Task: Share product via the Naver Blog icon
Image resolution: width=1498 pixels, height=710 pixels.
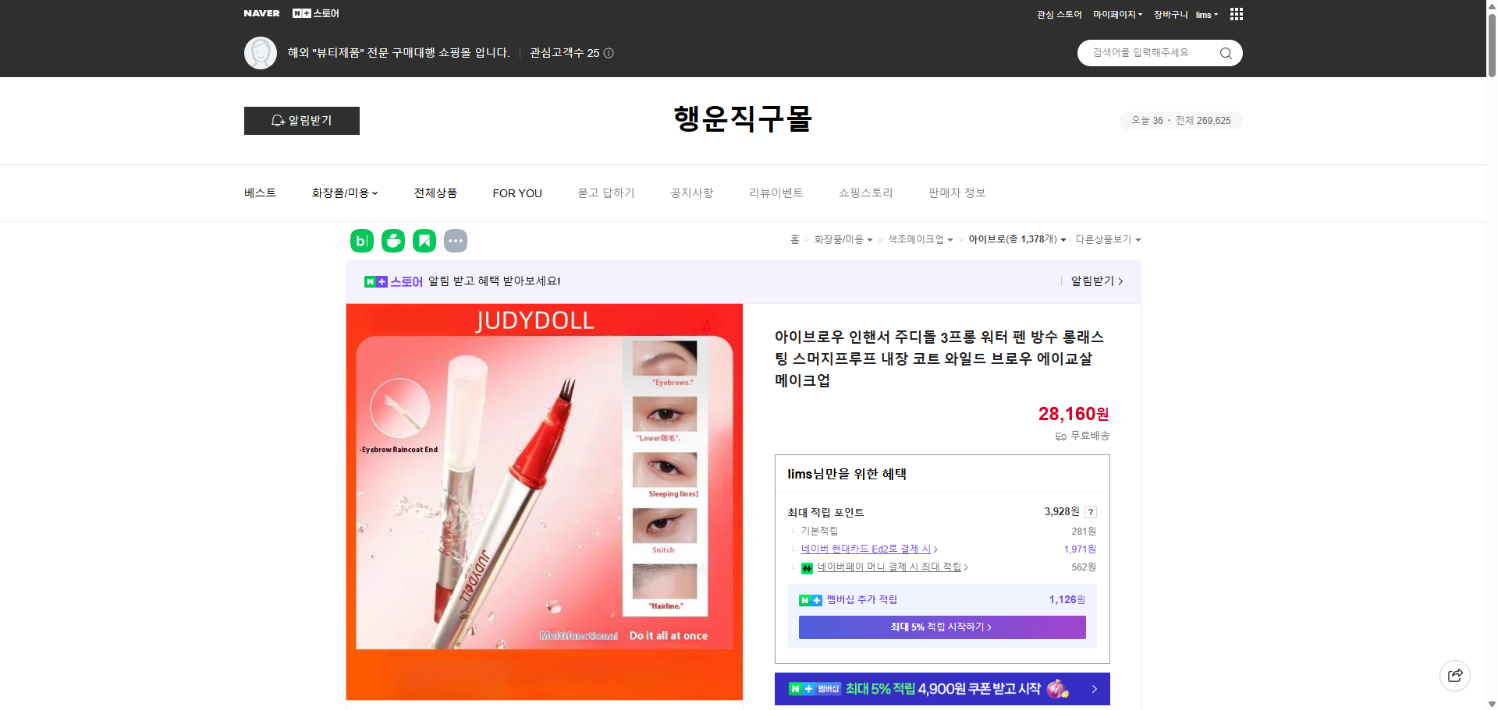Action: coord(361,241)
